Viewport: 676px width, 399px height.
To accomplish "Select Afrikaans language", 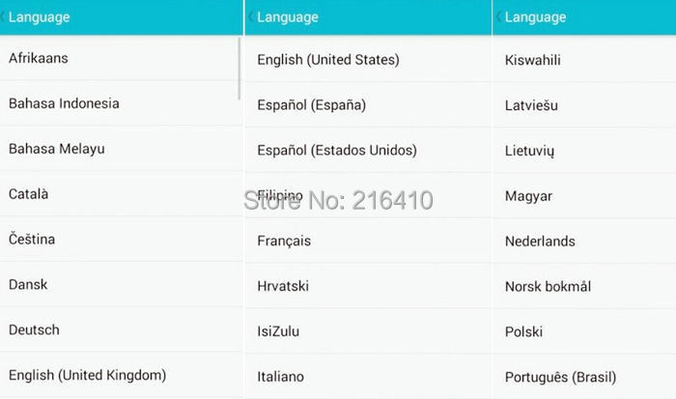I will (39, 59).
